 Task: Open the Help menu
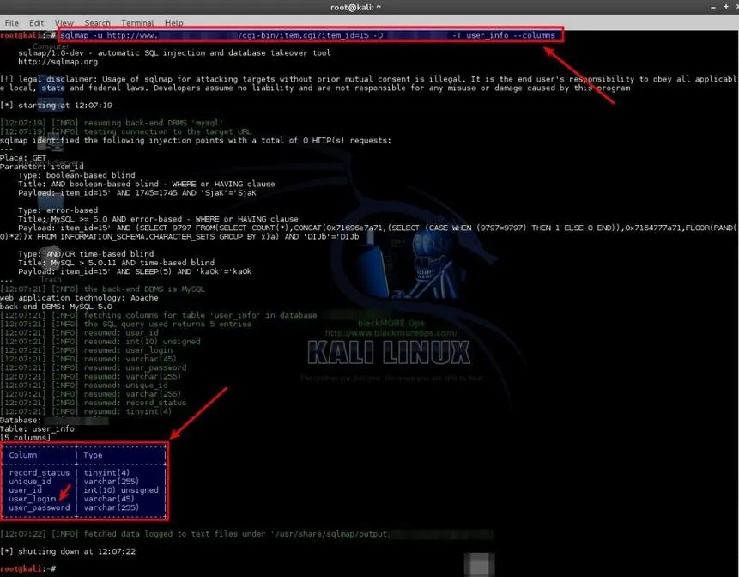174,22
